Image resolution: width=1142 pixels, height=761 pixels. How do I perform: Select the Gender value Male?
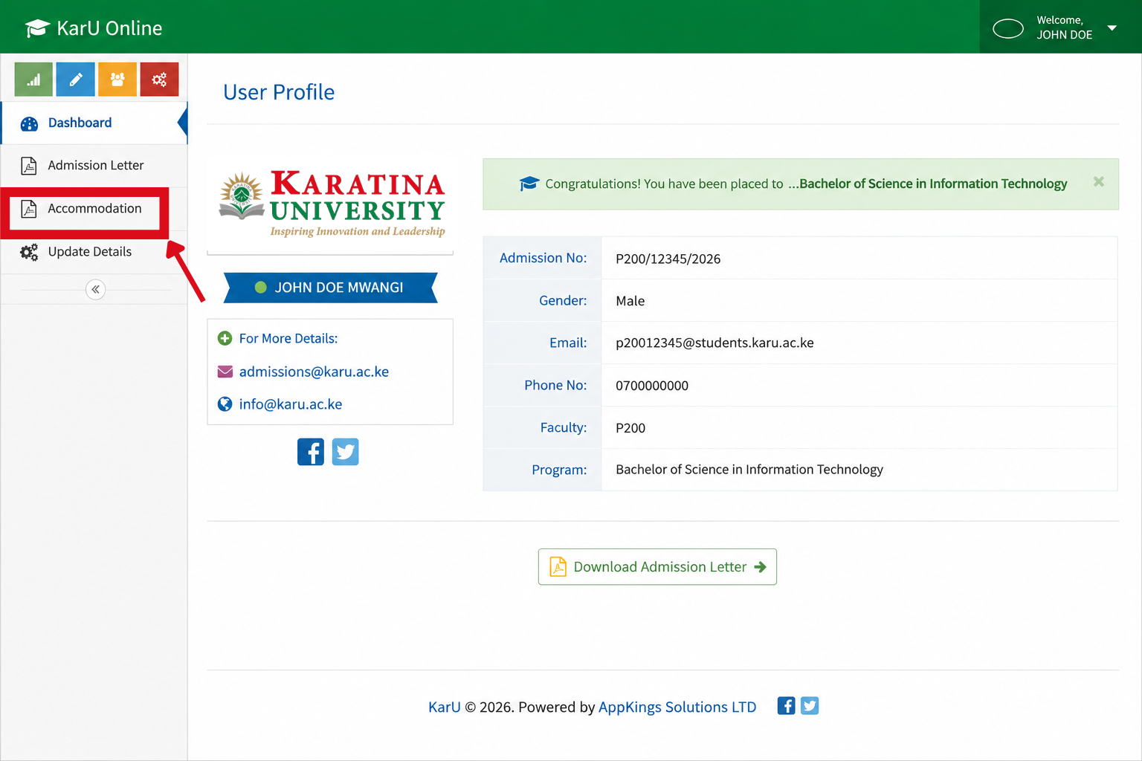630,301
